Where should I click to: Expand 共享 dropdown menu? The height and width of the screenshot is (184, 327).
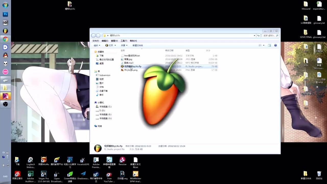124,45
